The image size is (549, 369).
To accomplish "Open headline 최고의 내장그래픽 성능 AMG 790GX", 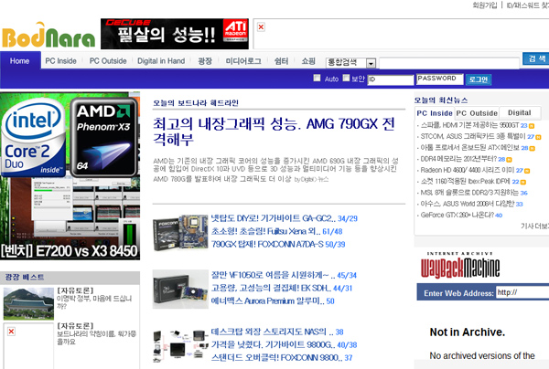I will click(x=274, y=132).
